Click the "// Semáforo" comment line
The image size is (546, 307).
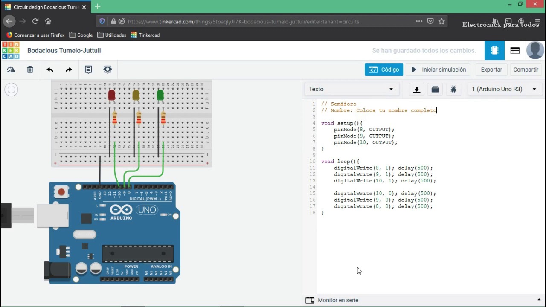339,104
